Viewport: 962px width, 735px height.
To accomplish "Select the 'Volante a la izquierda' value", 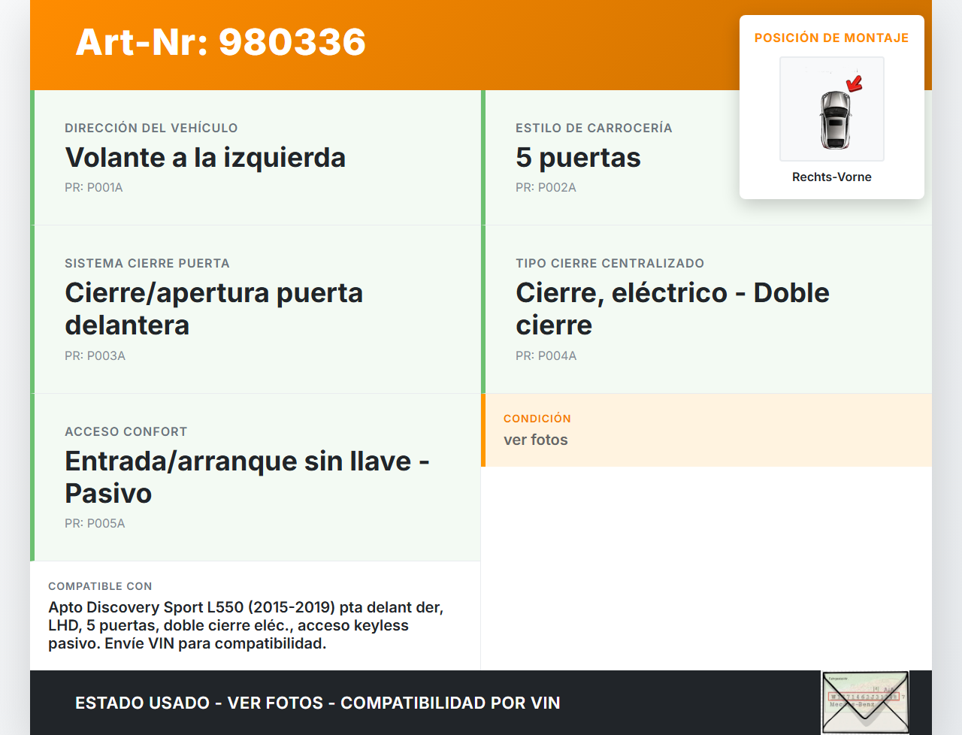I will click(x=205, y=158).
